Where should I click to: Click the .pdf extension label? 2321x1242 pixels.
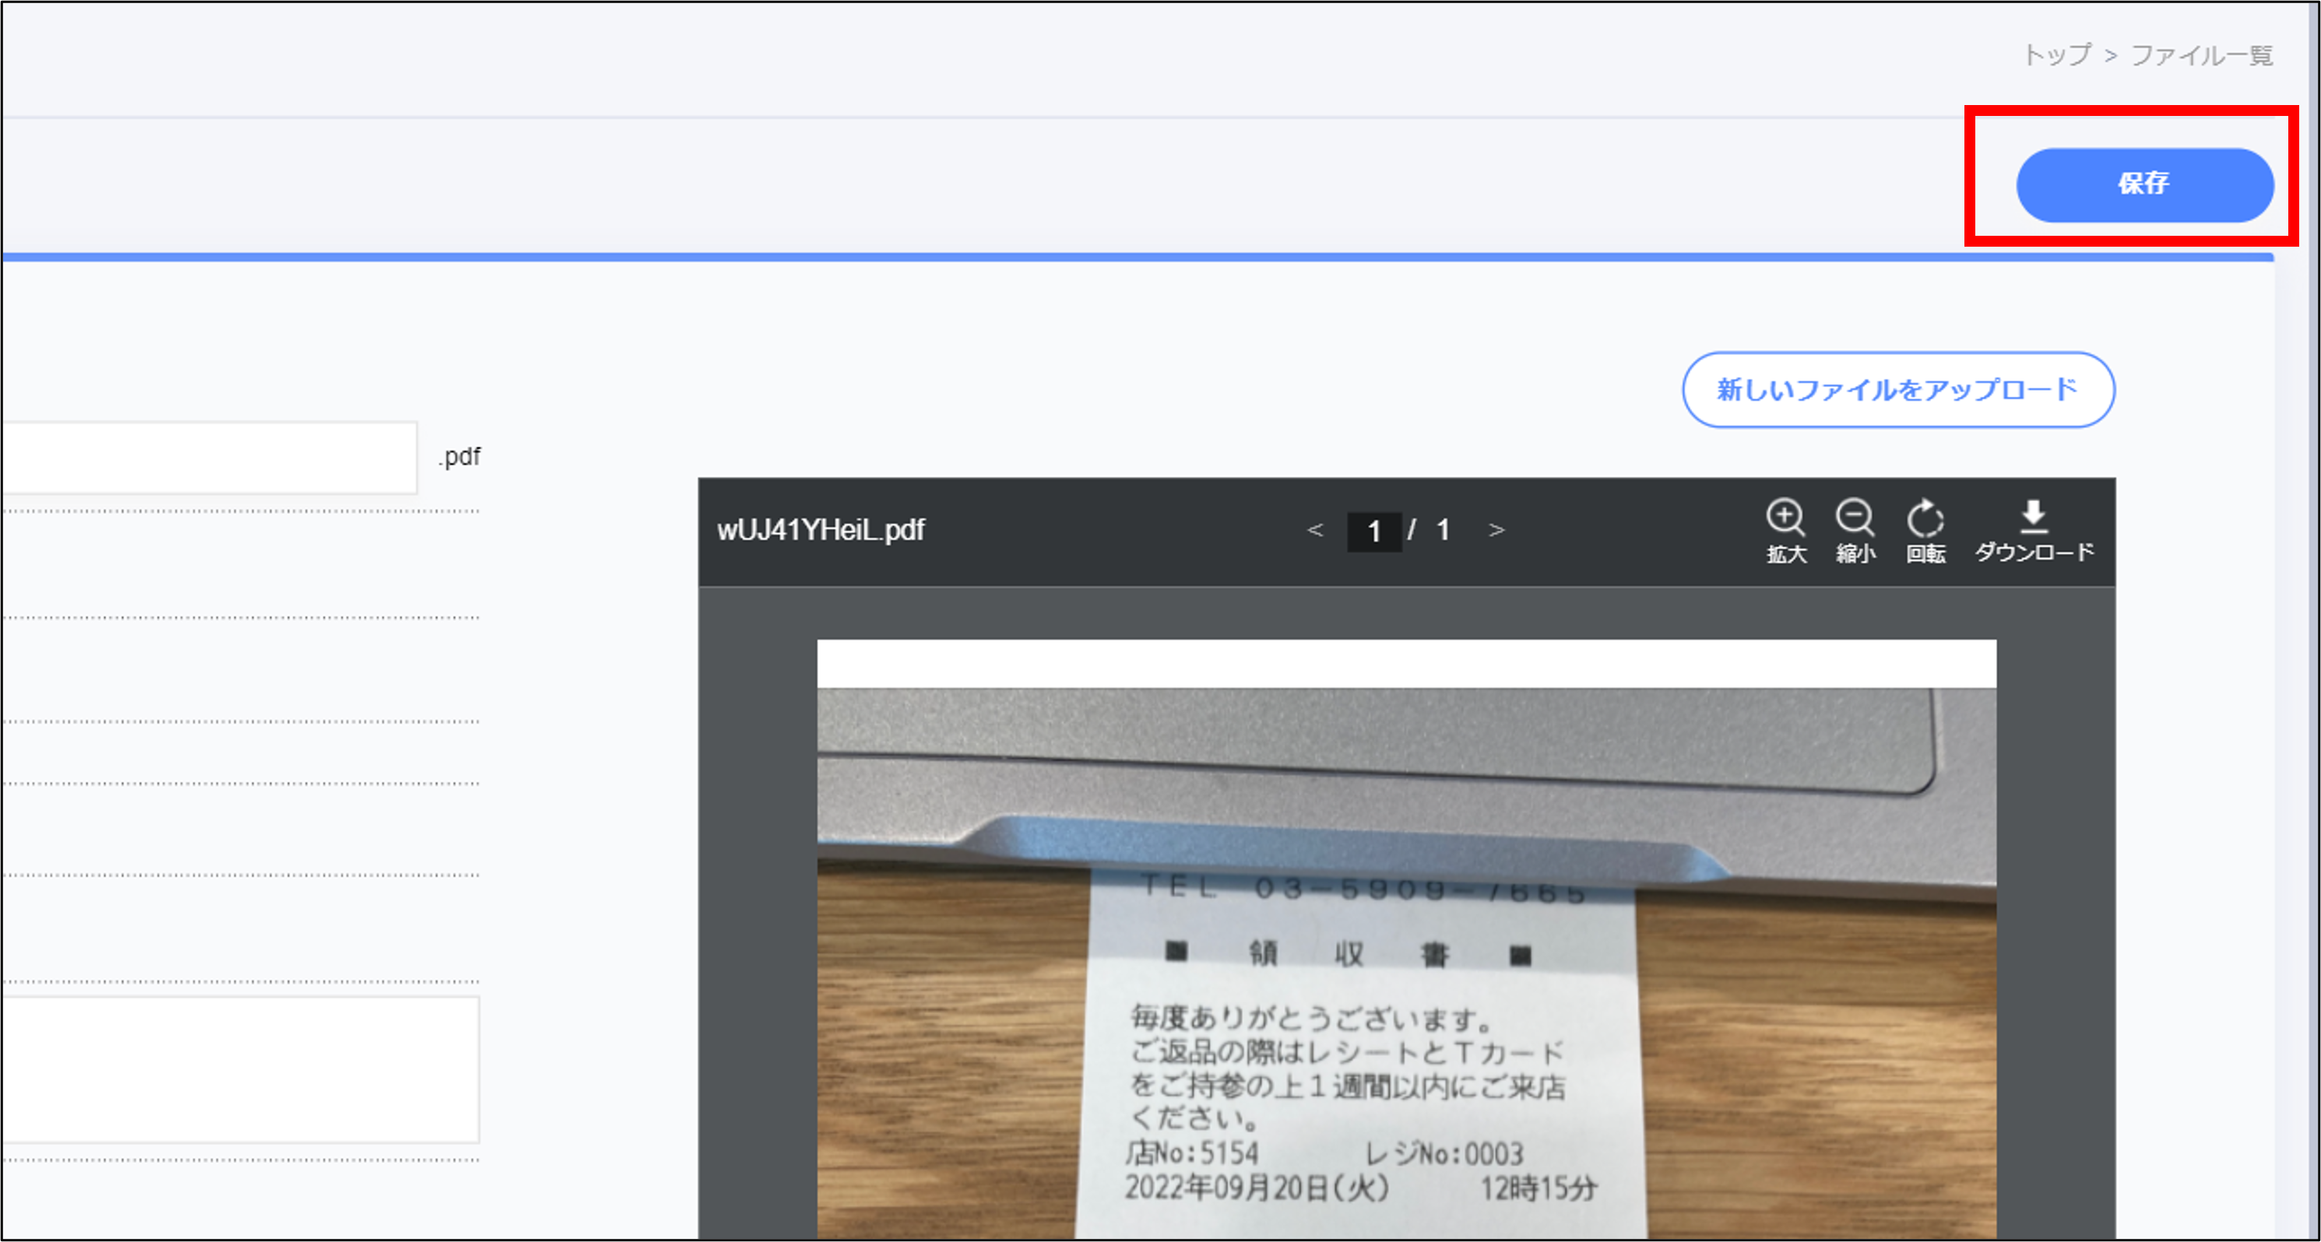[x=460, y=457]
